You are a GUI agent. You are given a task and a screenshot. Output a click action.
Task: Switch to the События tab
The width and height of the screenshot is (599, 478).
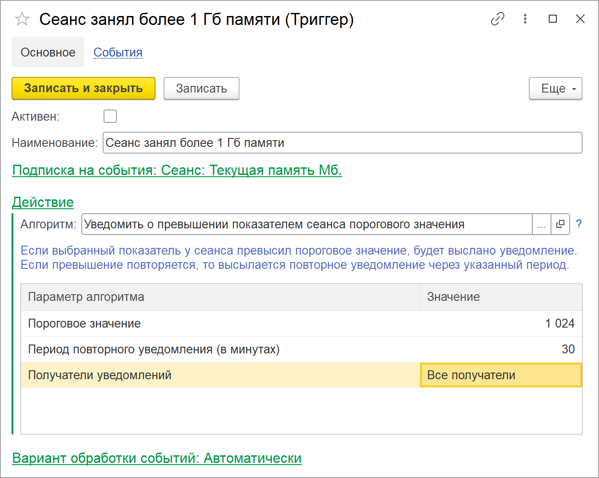[118, 52]
